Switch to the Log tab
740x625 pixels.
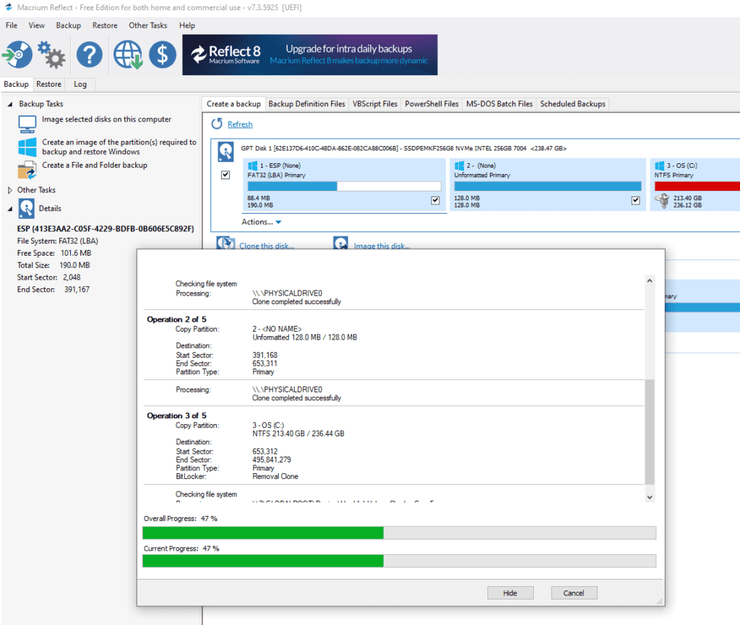tap(79, 84)
